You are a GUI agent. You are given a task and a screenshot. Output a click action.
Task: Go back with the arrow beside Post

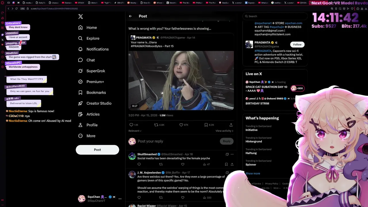tap(130, 16)
